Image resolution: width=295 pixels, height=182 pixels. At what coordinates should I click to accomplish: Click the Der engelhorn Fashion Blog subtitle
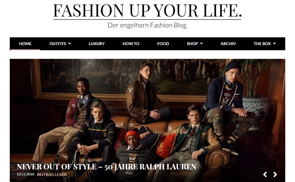pos(147,25)
